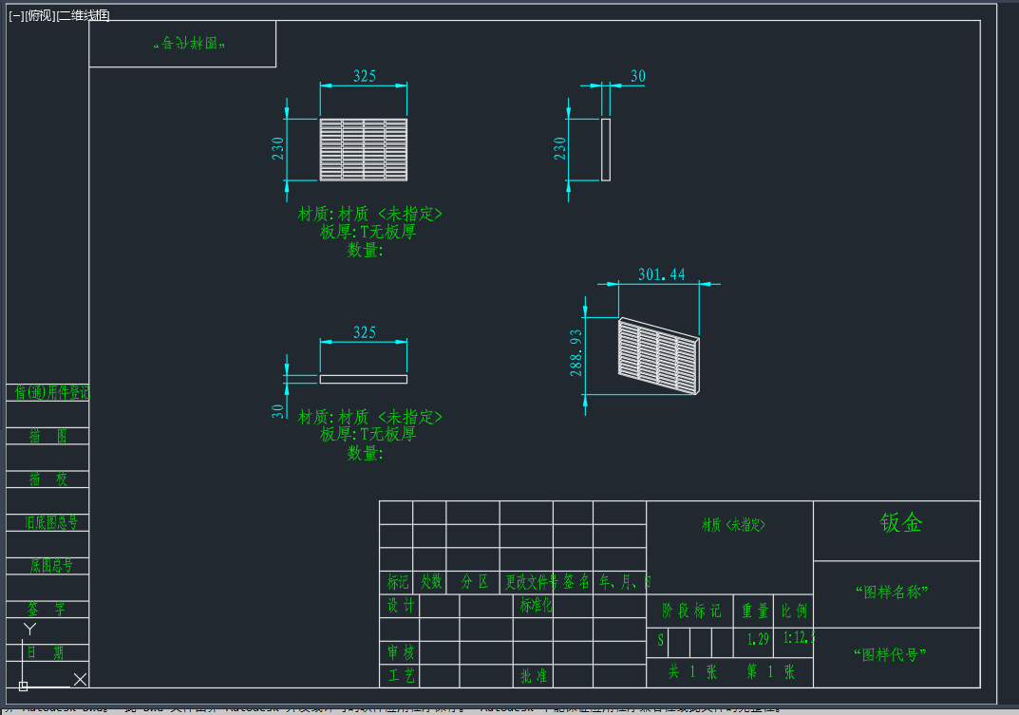1019x715 pixels.
Task: Select 数量: note under the grille front view
Action: (x=366, y=250)
